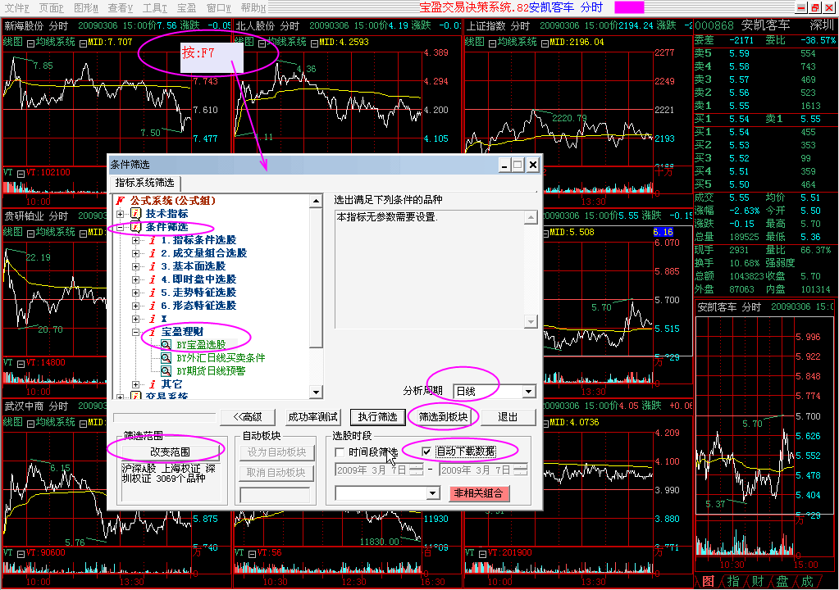This screenshot has height=590, width=839.
Task: Click the red i icon of 2.成交量组合选股
Action: (x=152, y=253)
